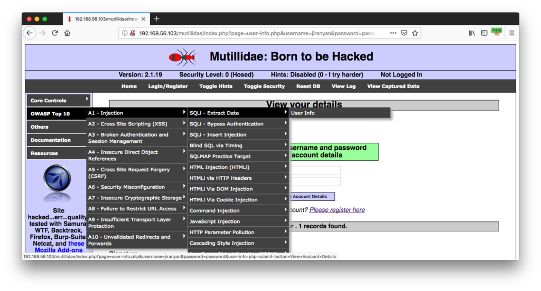541x291 pixels.
Task: Open Login/Register page
Action: coord(168,86)
